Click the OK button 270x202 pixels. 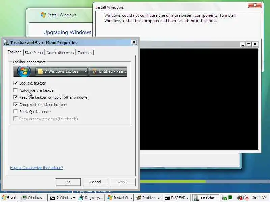[68, 182]
